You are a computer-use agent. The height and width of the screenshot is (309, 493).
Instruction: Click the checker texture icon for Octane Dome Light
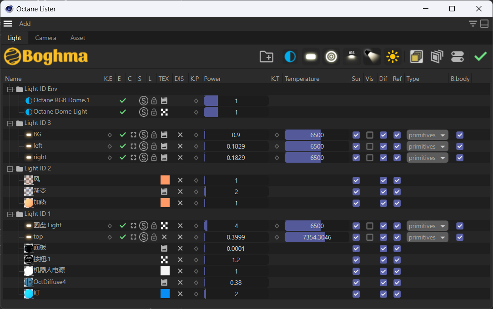tap(164, 112)
